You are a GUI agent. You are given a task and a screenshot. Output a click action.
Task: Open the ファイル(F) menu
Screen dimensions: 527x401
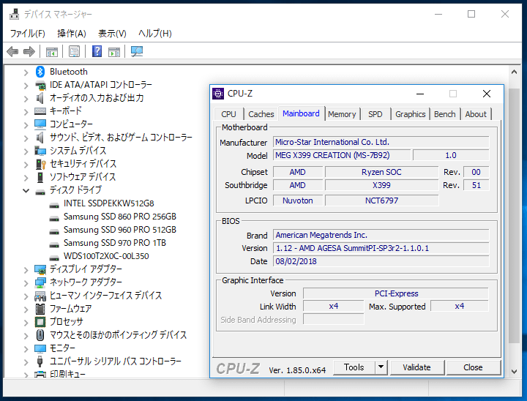pyautogui.click(x=27, y=33)
